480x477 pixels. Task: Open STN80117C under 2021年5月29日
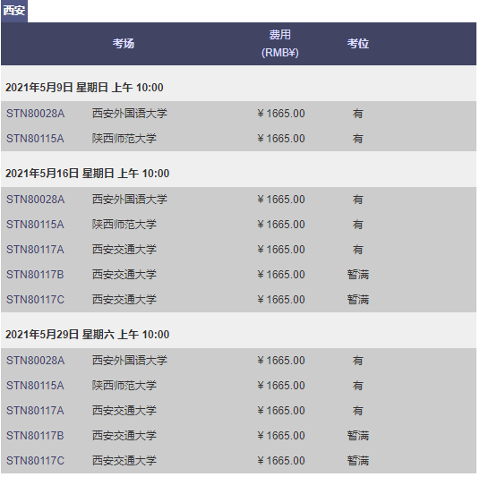point(36,461)
